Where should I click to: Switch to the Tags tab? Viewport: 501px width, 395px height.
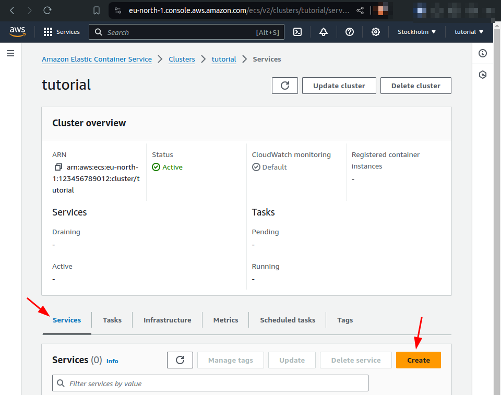coord(345,320)
